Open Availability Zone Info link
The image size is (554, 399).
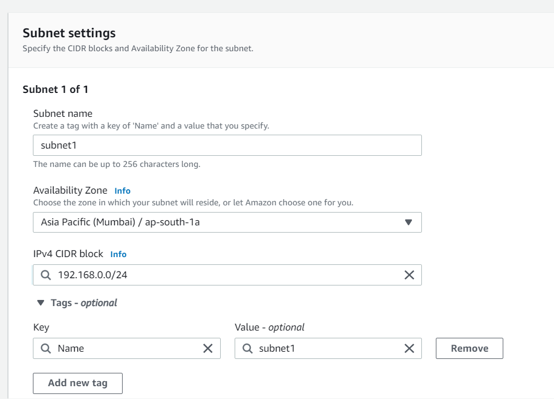pyautogui.click(x=122, y=191)
